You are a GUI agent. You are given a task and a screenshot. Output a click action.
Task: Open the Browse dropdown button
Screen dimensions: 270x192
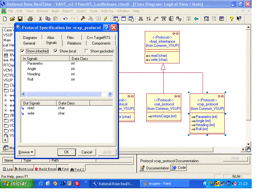coord(26,152)
